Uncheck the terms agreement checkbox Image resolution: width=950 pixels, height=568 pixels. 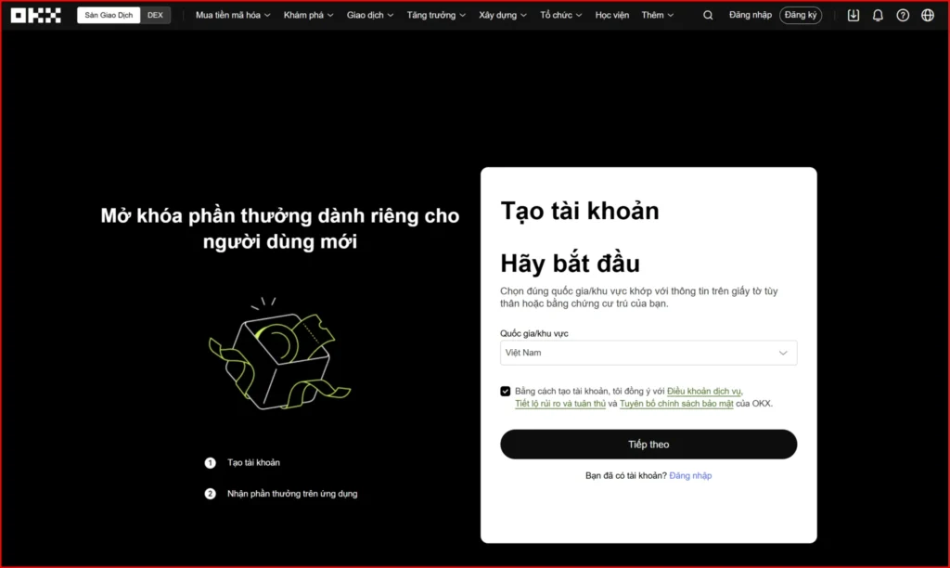pyautogui.click(x=506, y=391)
